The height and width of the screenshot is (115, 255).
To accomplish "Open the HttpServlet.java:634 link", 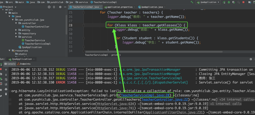I will [115, 104].
